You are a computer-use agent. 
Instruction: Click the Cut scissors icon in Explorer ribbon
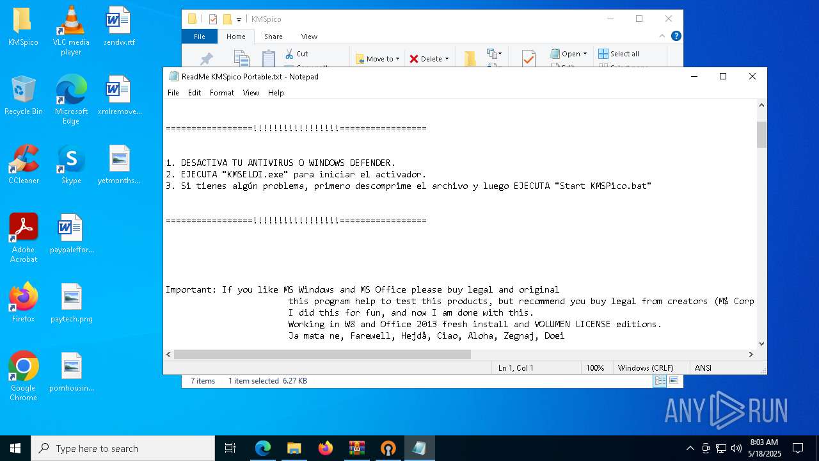(x=289, y=54)
